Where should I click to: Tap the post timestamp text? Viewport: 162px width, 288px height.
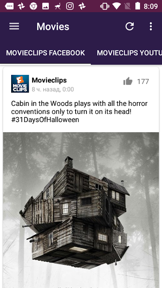53,89
